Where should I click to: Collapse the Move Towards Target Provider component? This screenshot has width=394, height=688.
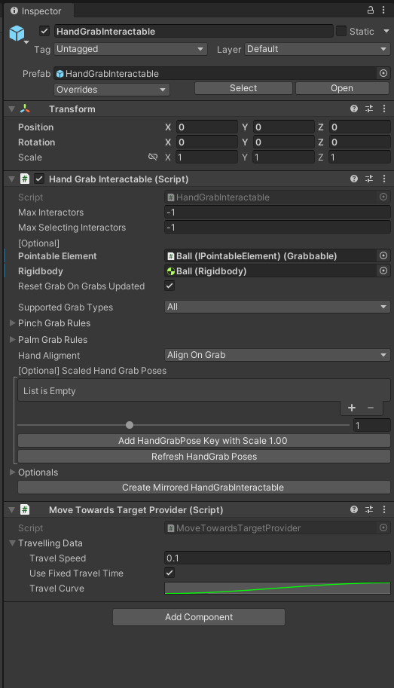click(x=12, y=509)
